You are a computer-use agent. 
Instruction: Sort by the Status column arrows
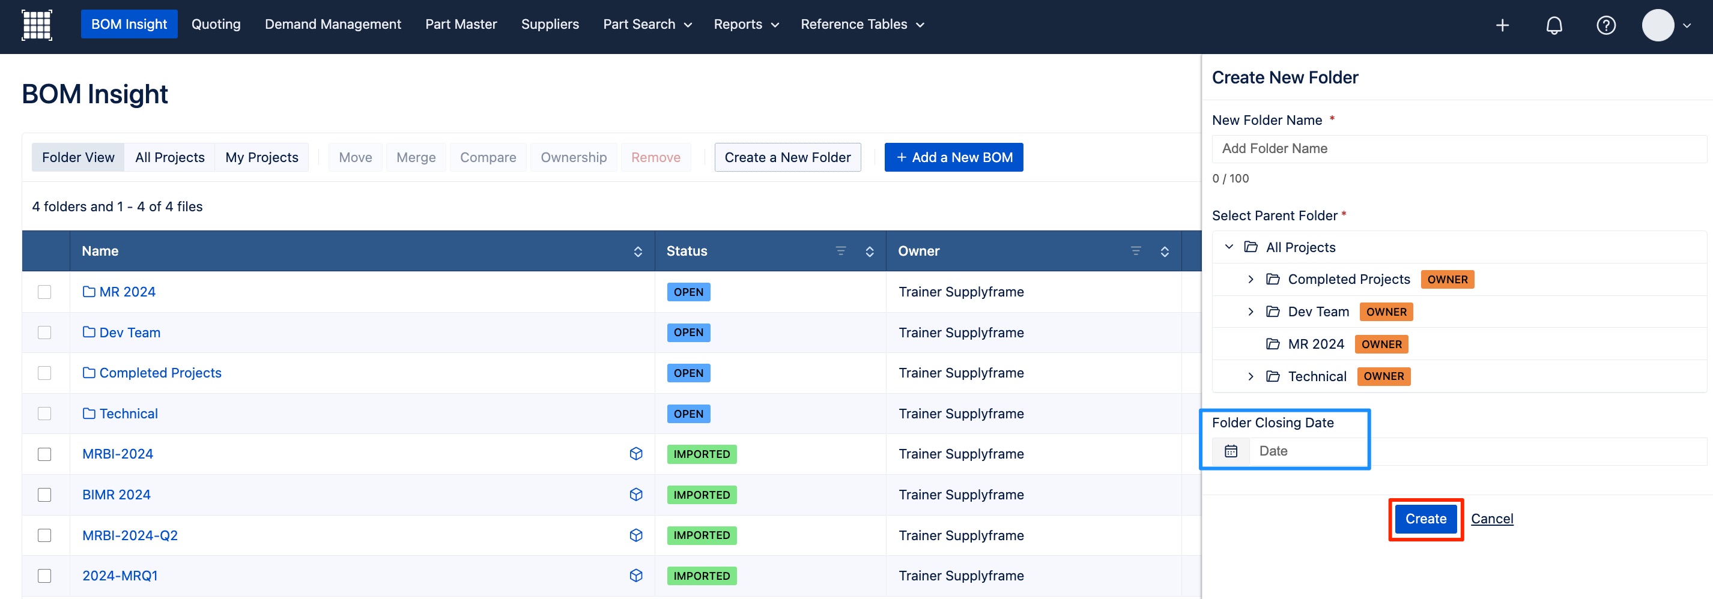coord(869,251)
